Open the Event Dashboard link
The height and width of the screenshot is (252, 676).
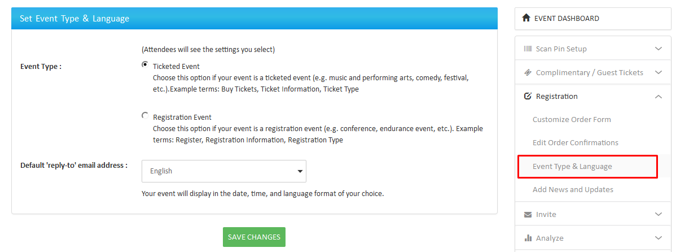(x=567, y=18)
